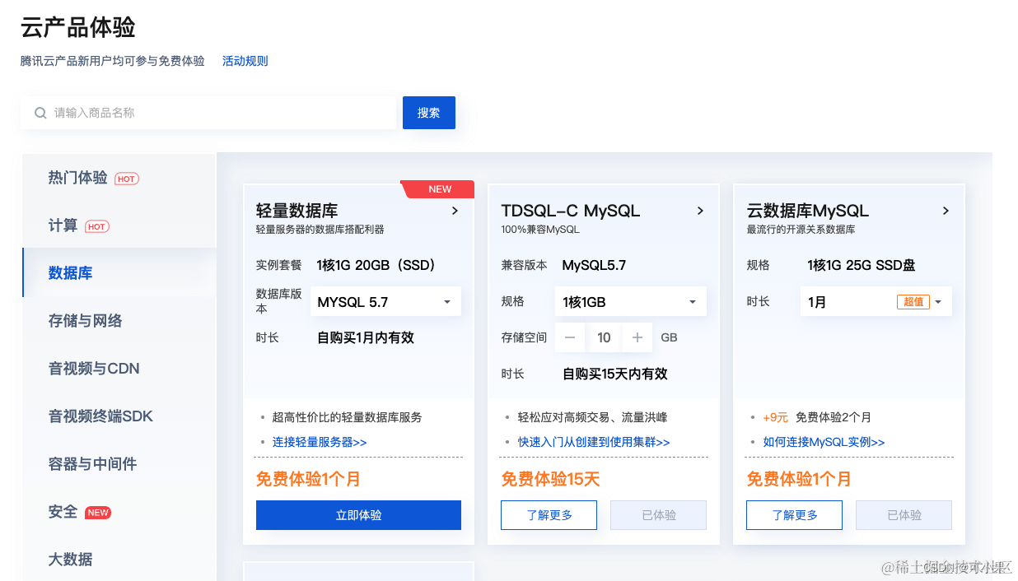
Task: Select 存储与网络 in the left menu
Action: point(86,320)
